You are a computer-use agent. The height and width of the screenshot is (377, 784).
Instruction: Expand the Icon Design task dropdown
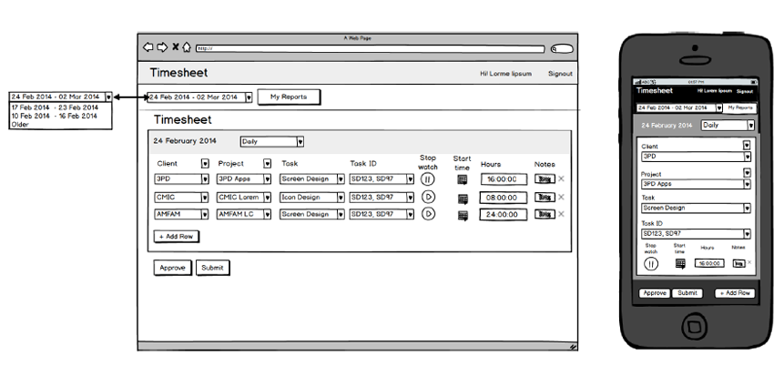341,197
